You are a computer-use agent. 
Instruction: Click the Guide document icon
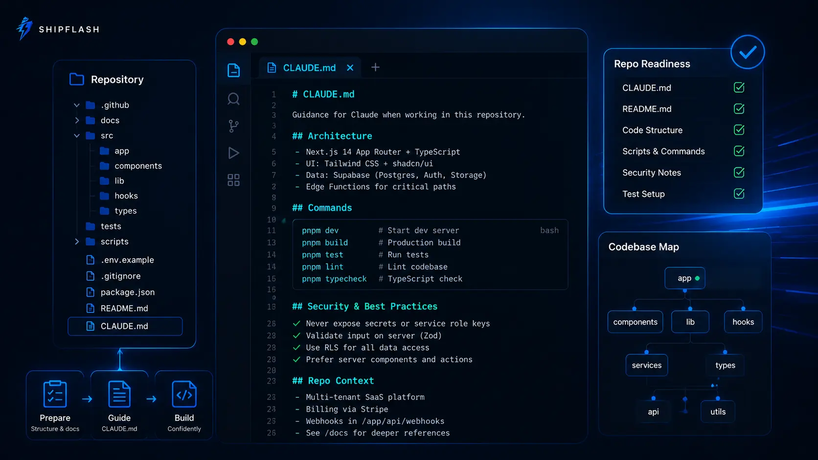tap(119, 394)
